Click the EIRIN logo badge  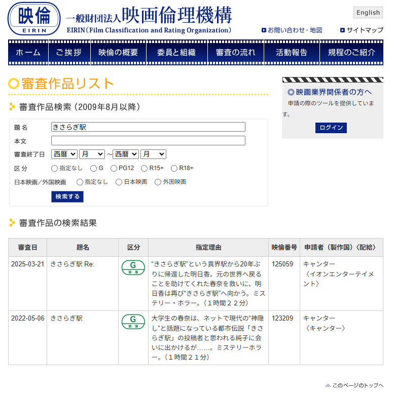pos(34,19)
